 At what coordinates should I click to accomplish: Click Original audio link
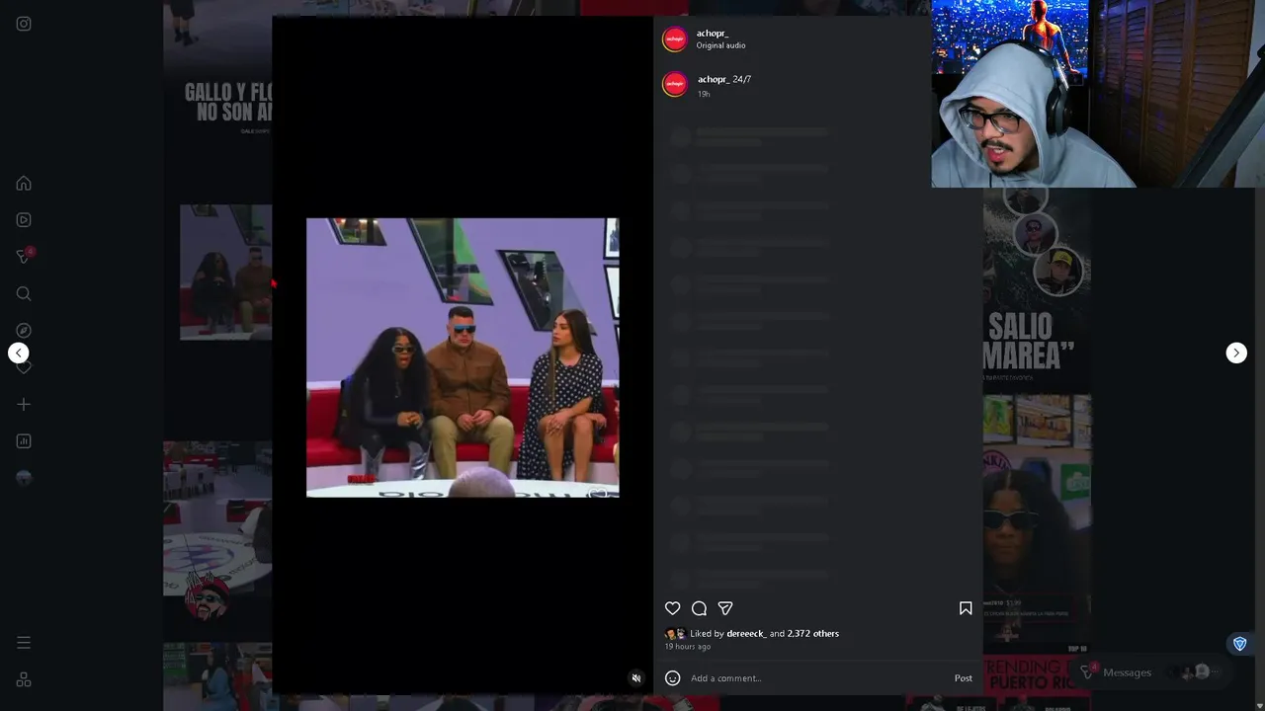click(x=720, y=45)
